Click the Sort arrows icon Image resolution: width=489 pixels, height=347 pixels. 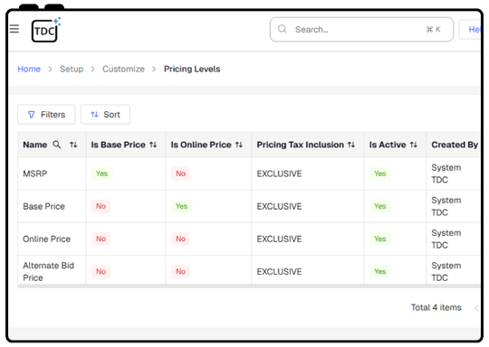click(x=94, y=115)
